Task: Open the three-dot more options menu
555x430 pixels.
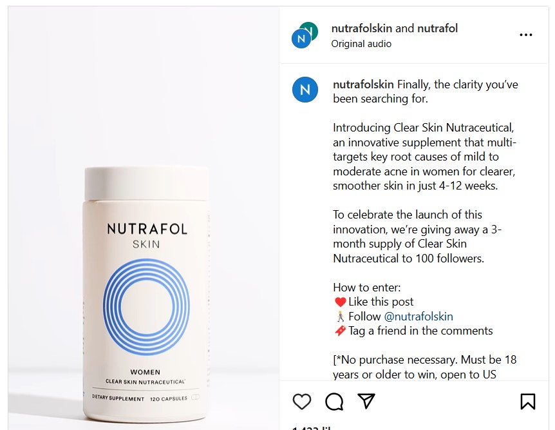Action: (526, 35)
